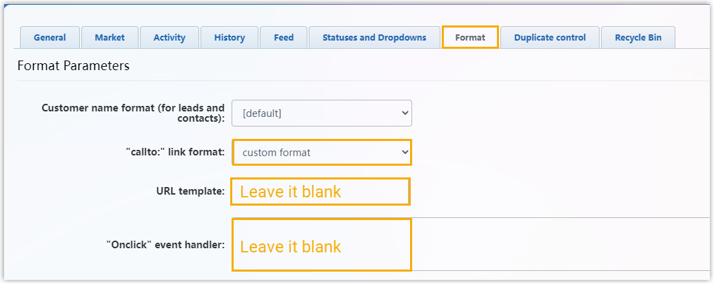Open the Feed tab
The width and height of the screenshot is (714, 284).
coord(284,38)
